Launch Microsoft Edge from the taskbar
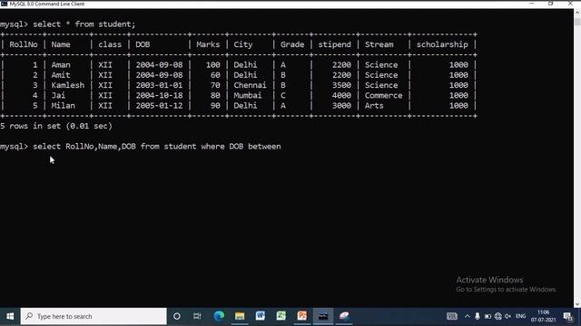Screen dimensions: 581x326 click(x=219, y=316)
